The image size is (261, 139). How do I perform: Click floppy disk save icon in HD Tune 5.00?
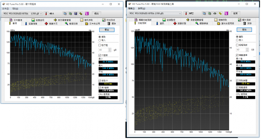[75, 14]
